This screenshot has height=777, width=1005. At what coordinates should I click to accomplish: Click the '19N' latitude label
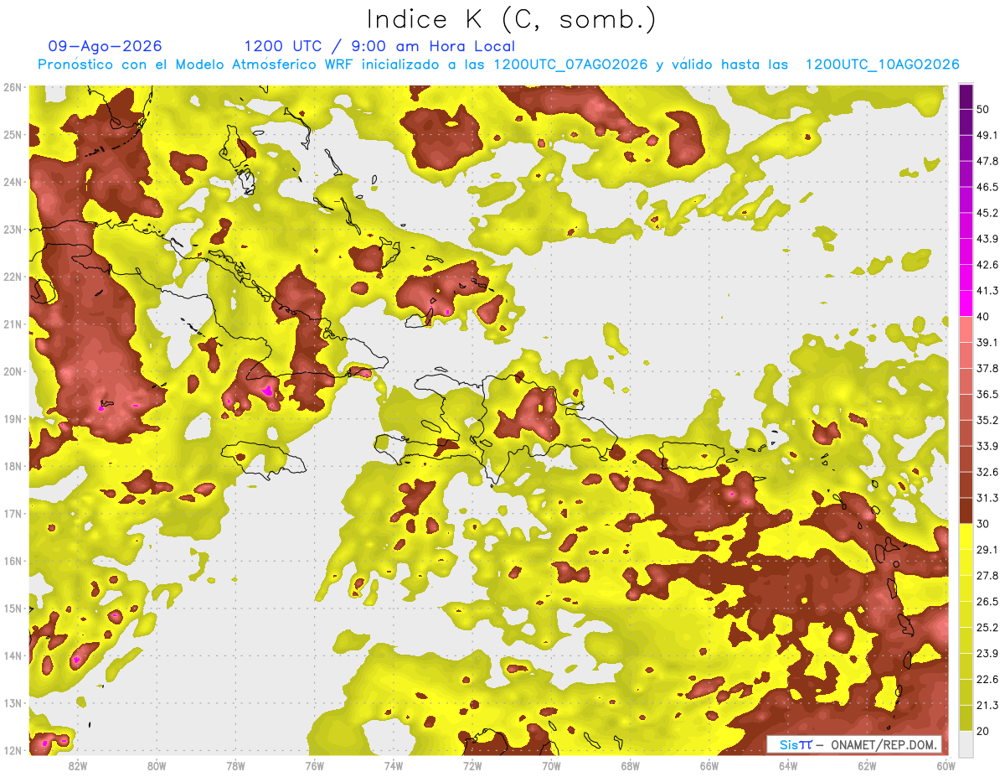[x=13, y=419]
